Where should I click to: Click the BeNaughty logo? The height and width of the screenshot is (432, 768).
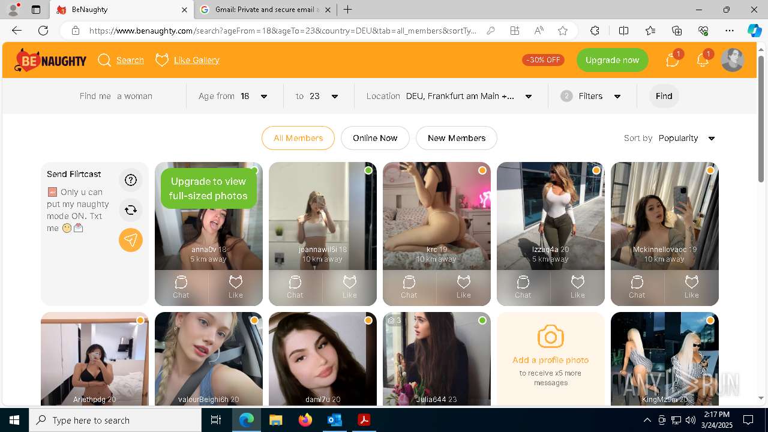pos(50,60)
